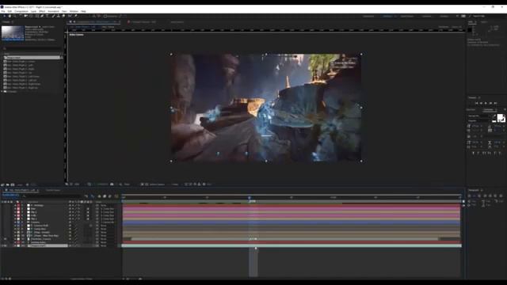
Task: Open the view layout dropdown
Action: point(176,184)
